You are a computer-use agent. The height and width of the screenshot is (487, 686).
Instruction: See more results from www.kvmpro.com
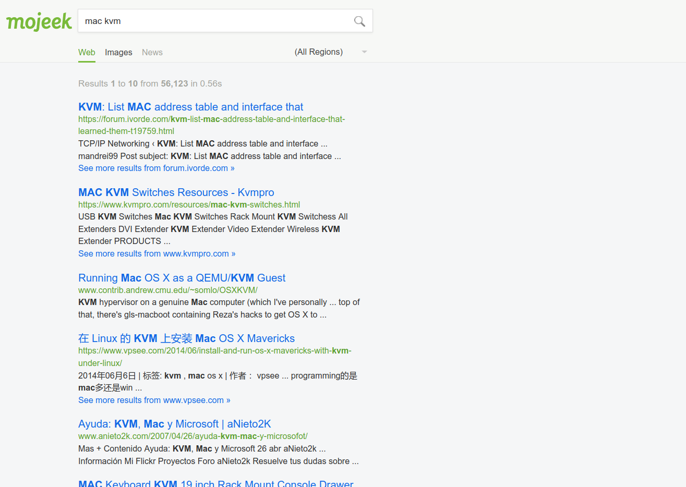tap(157, 253)
